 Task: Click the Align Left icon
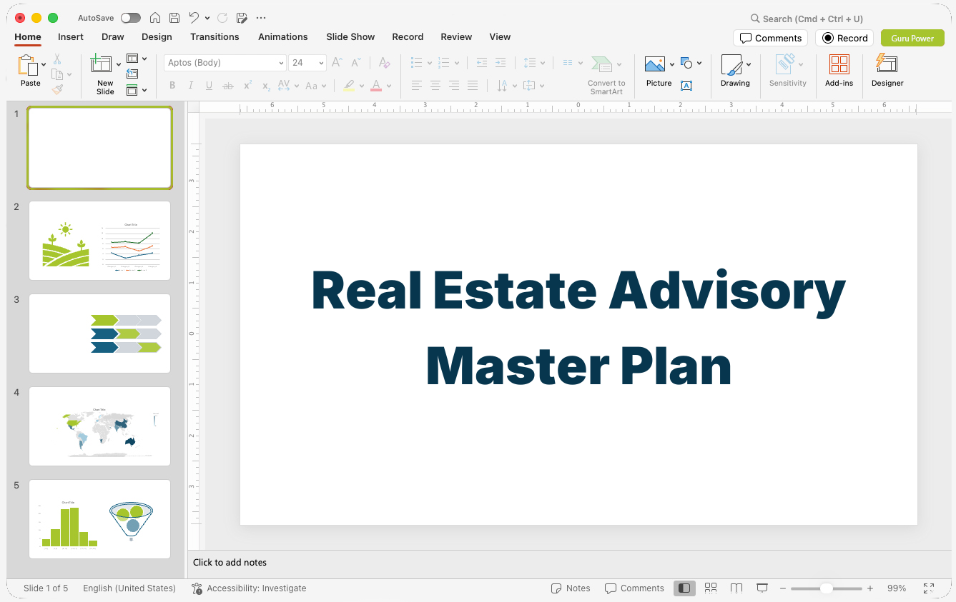click(x=416, y=86)
